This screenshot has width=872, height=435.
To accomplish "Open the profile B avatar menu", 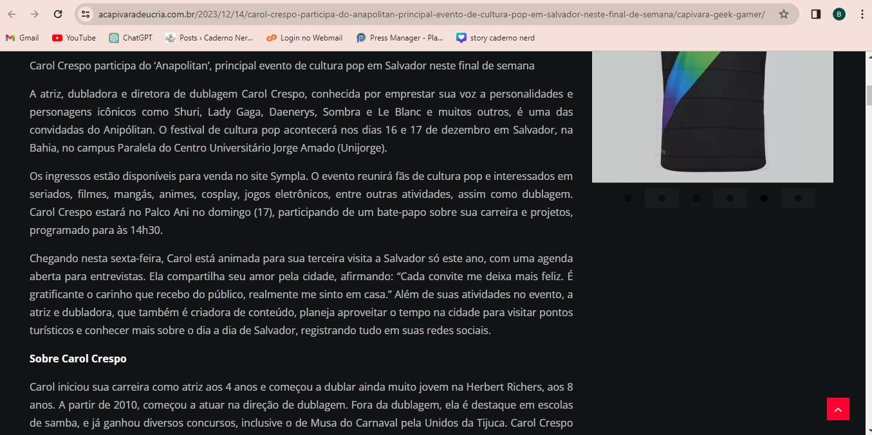I will [839, 14].
